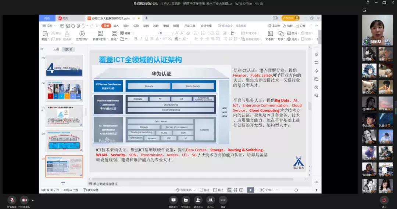
Task: Click the Bold formatting icon
Action: click(136, 39)
